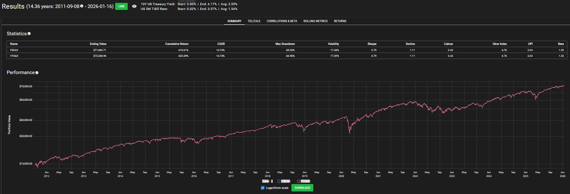Select the CAGR column header
Screen dimensions: 570x194
click(220, 44)
